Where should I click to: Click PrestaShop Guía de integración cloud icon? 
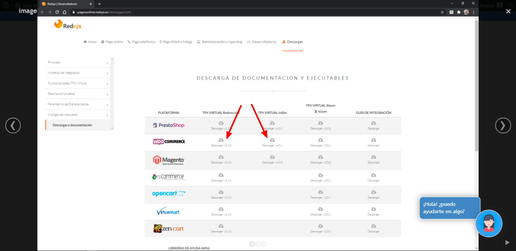(x=374, y=123)
